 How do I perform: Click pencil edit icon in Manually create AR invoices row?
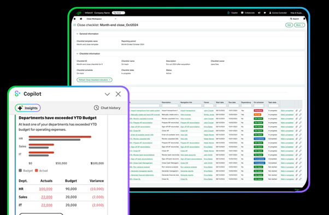point(300,115)
